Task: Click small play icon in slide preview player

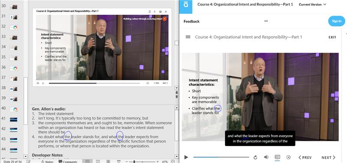Action: (x=43, y=83)
